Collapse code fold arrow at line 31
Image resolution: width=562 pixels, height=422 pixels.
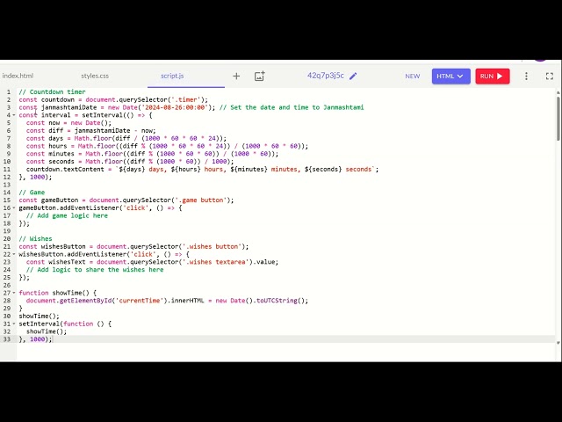tap(14, 324)
